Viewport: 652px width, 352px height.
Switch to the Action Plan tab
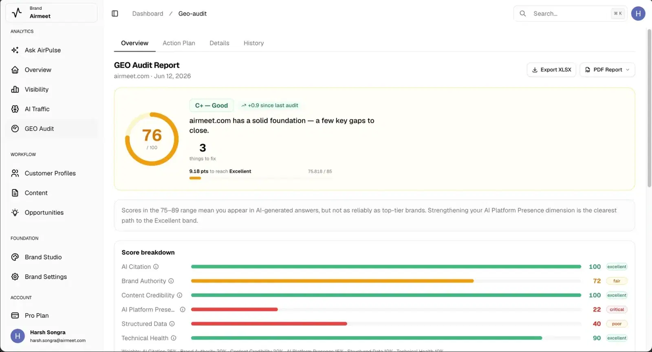[179, 43]
